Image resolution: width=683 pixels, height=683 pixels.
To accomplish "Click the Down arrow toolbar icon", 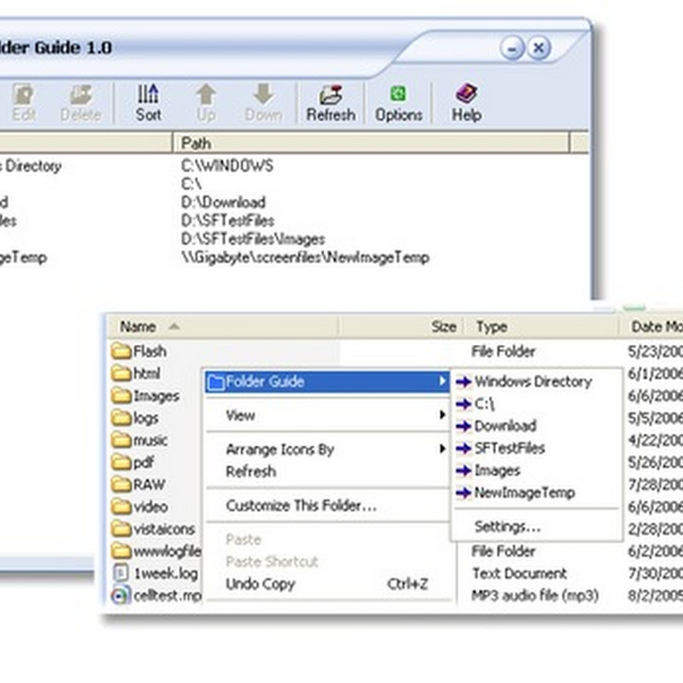I will 263,102.
